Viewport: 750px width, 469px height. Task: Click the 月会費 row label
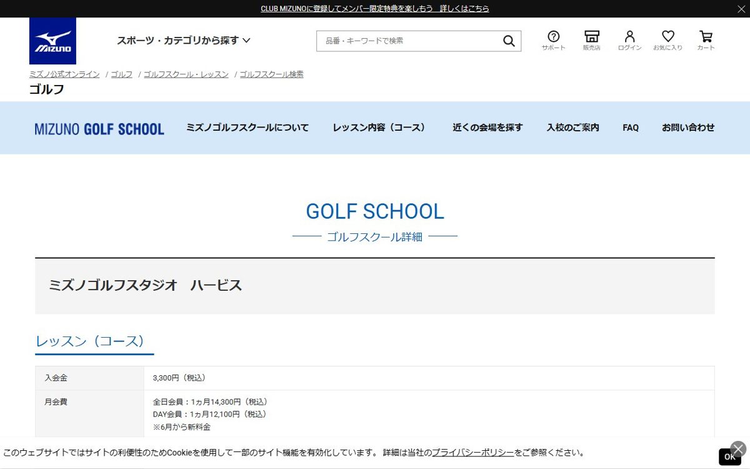pyautogui.click(x=56, y=402)
